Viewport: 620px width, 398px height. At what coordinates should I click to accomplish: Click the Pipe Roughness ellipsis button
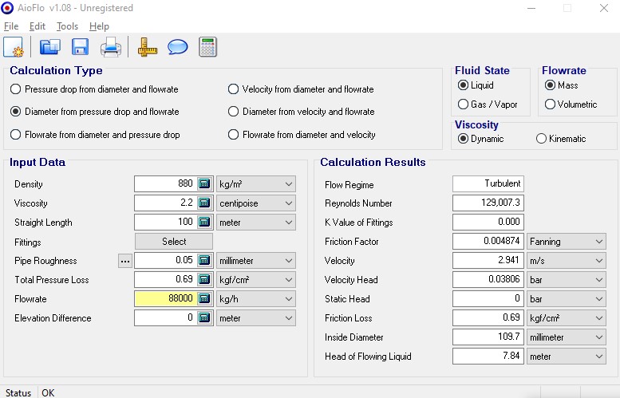pos(125,261)
